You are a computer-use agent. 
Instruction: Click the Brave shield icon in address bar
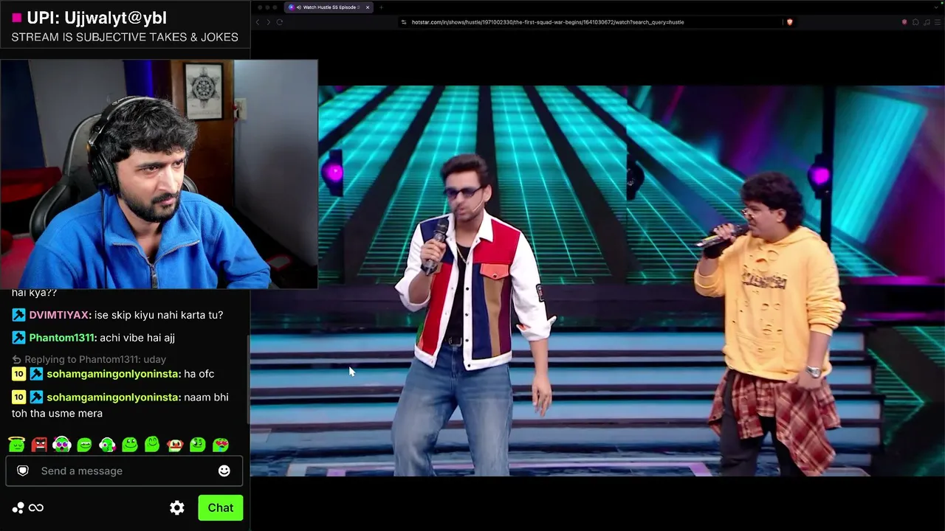[789, 22]
